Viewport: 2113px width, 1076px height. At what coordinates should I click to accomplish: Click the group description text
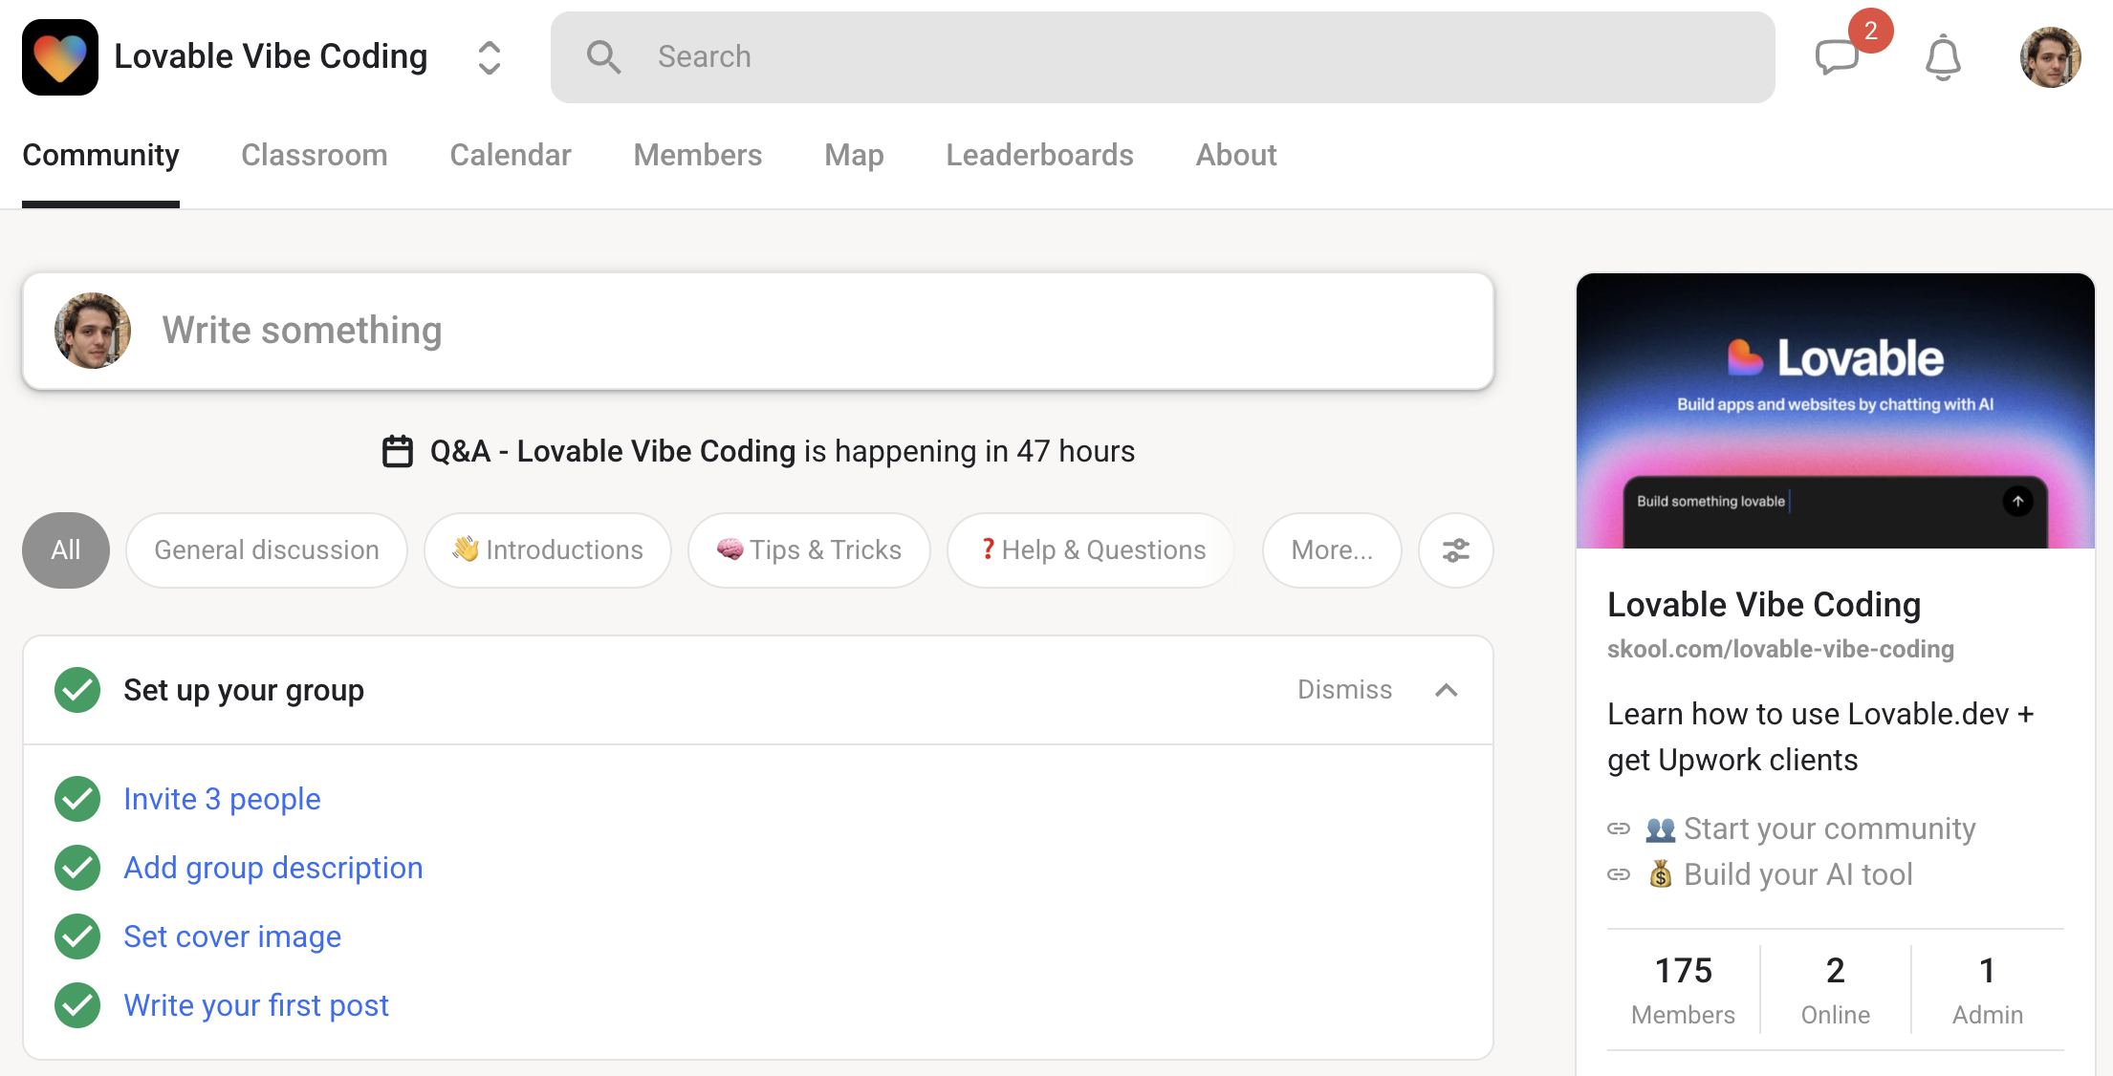coord(1820,737)
